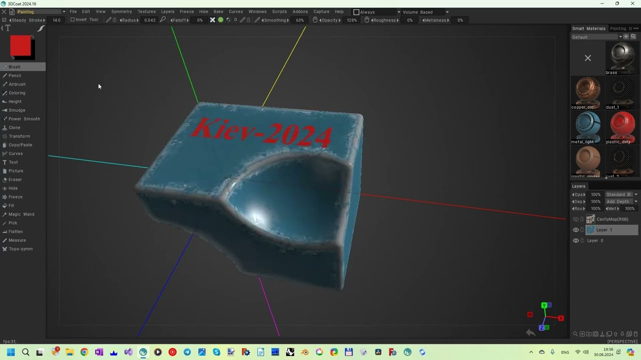Select the Brush tool
This screenshot has height=360, width=641.
point(23,66)
